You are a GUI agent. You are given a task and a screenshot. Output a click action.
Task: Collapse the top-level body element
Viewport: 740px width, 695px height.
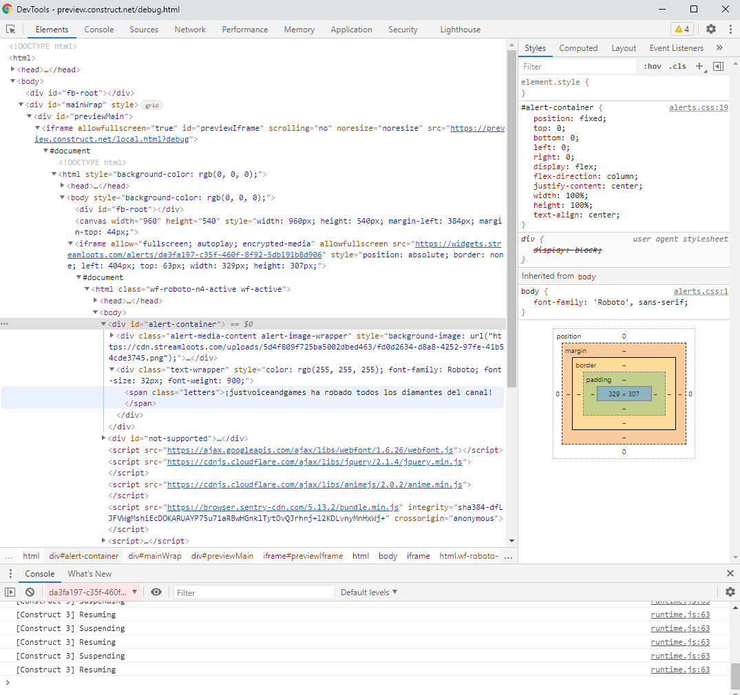[x=13, y=81]
